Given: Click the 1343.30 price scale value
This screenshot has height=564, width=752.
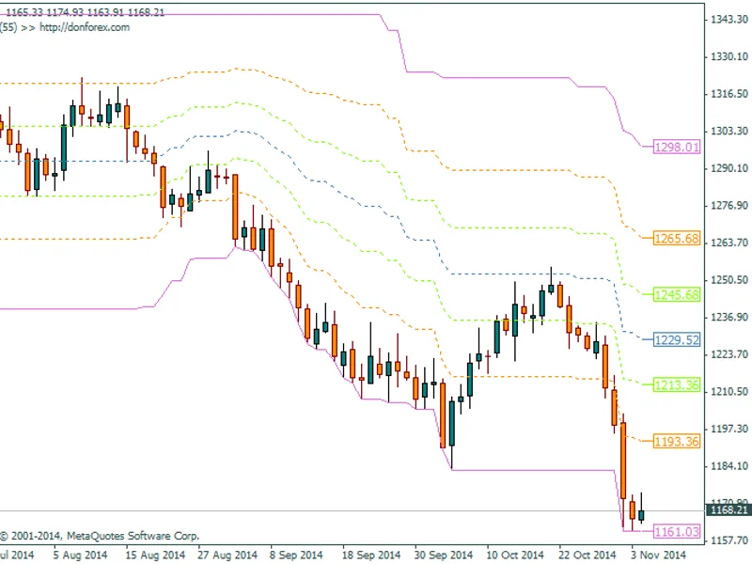Looking at the screenshot, I should [x=729, y=19].
